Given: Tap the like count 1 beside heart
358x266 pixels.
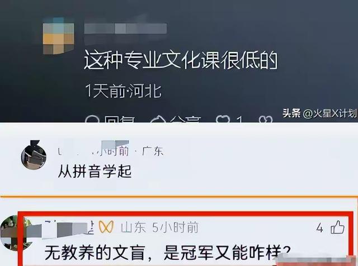Looking at the screenshot, I should [x=239, y=120].
